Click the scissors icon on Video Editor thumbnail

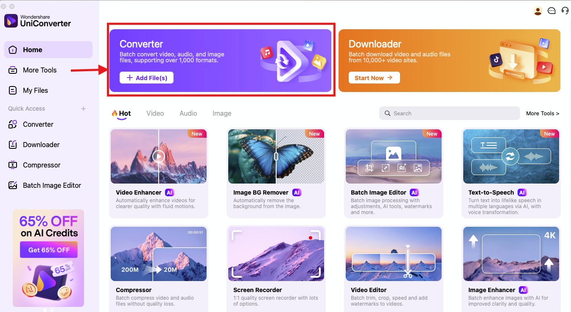click(x=408, y=274)
